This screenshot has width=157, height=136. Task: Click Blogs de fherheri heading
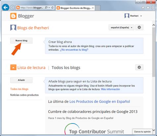pos(33,28)
